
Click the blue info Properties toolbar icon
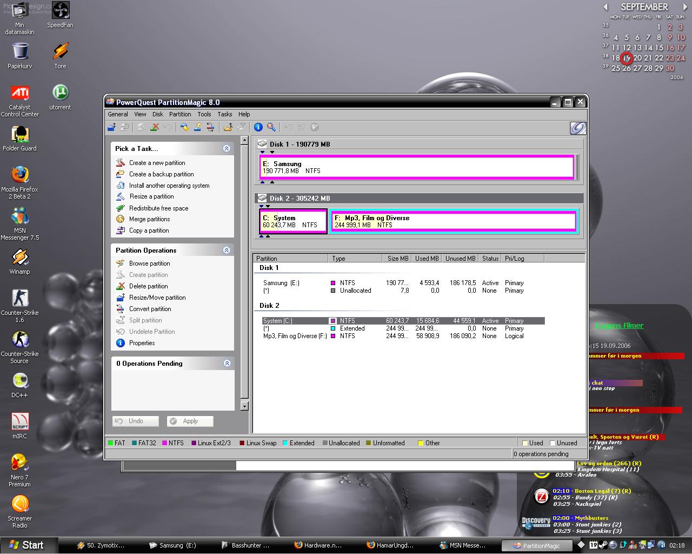point(258,127)
